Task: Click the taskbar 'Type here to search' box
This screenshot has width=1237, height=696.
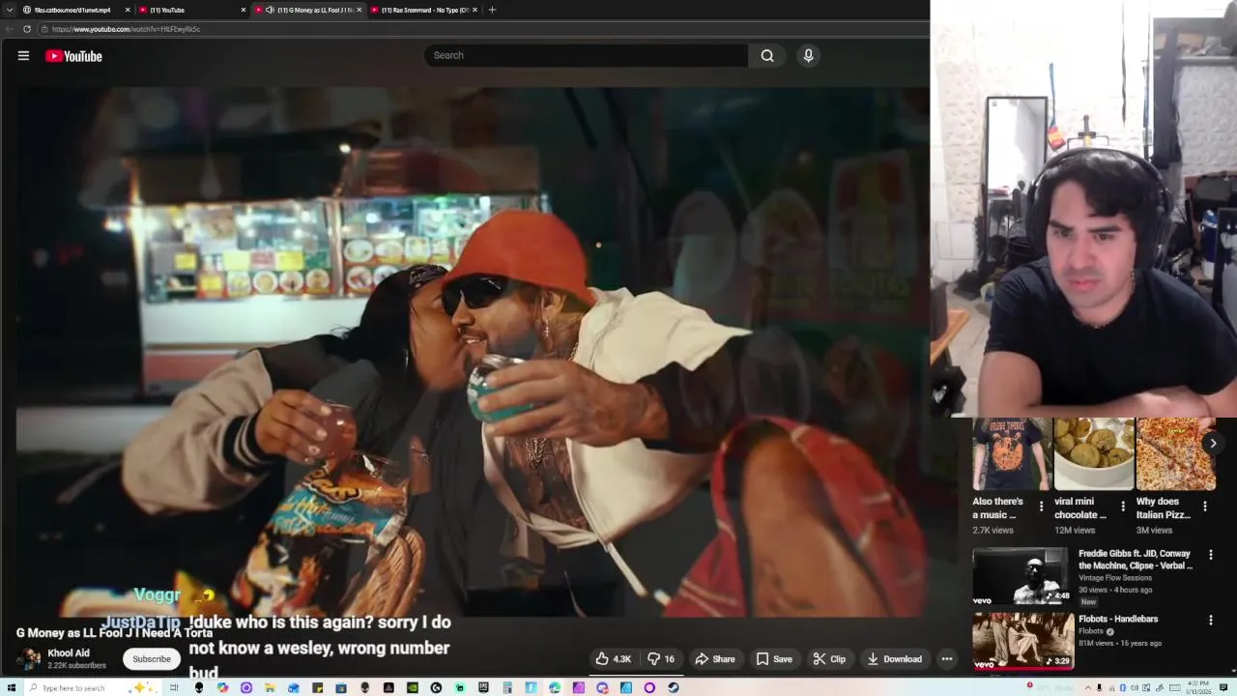Action: tap(93, 687)
